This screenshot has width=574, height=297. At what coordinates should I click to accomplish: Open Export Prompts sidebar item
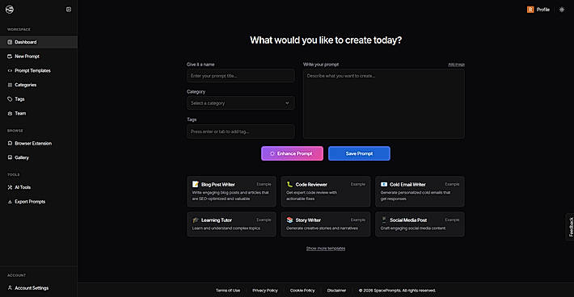[x=39, y=201]
